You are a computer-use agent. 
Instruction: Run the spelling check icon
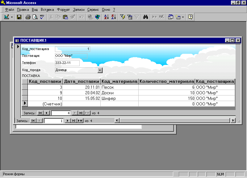42,17
